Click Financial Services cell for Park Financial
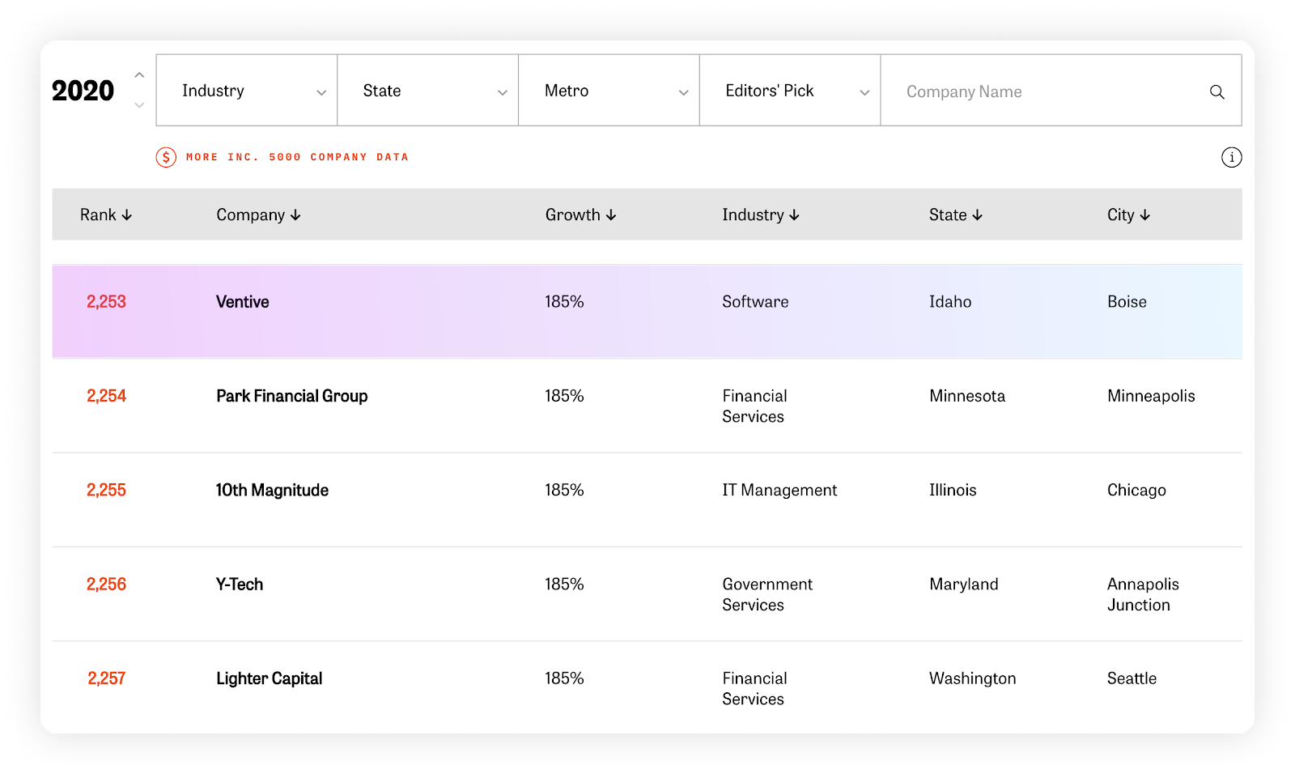Screen dimensions: 1295x774 pyautogui.click(x=754, y=406)
